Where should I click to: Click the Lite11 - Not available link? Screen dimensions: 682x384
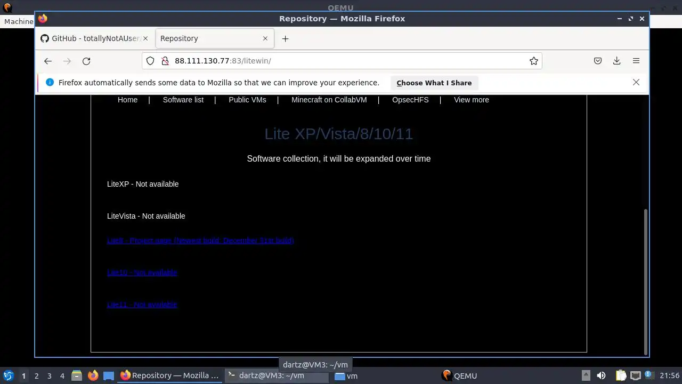[x=142, y=305]
